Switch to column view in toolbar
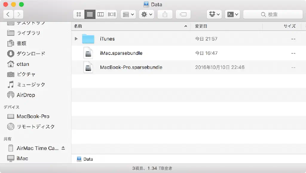306x173 pixels. (x=101, y=14)
